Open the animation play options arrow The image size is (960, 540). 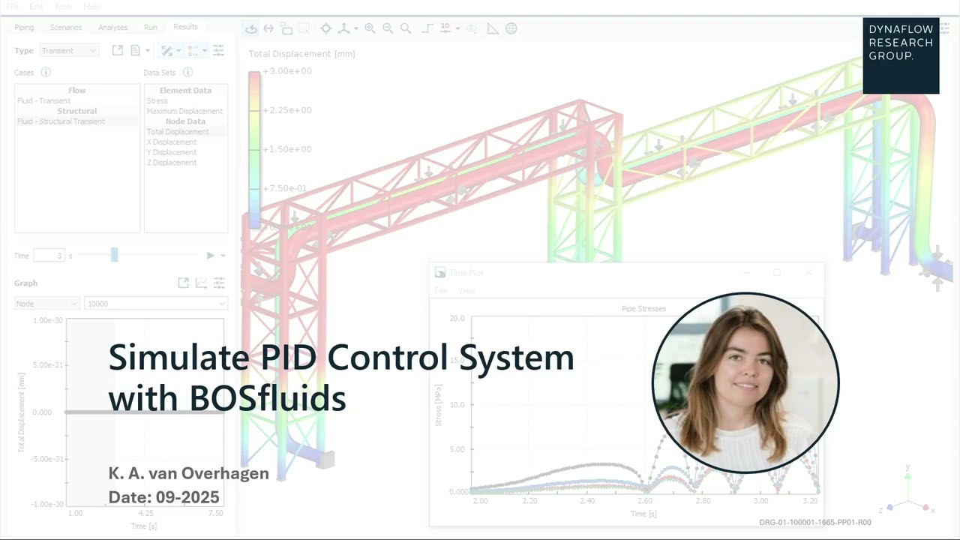tap(223, 256)
